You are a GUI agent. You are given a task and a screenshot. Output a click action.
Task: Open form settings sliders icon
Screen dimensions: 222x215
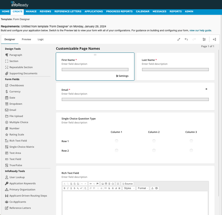click(204, 39)
